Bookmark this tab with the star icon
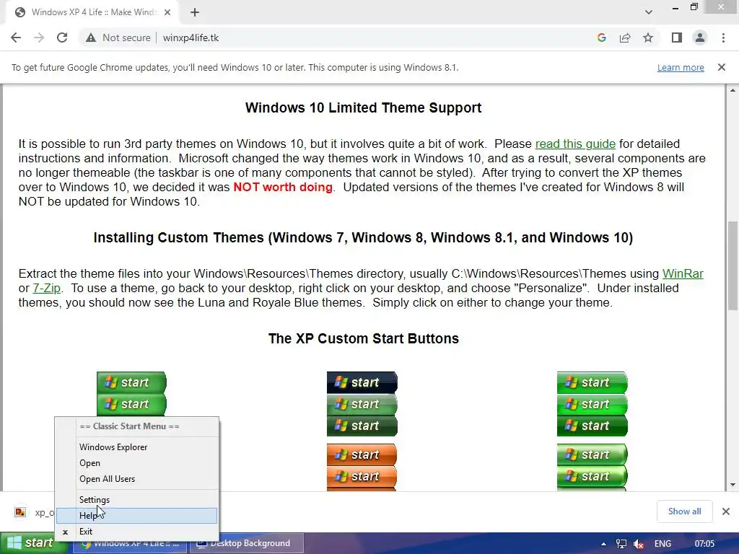 pyautogui.click(x=648, y=38)
